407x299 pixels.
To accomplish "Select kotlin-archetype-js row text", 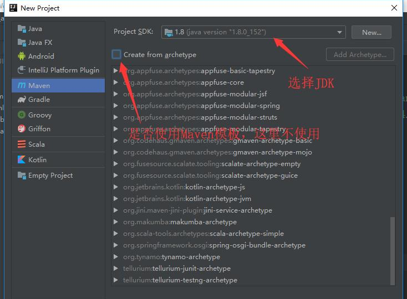I will 184,187.
